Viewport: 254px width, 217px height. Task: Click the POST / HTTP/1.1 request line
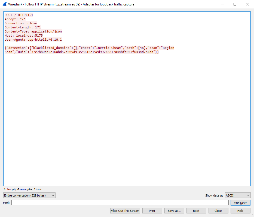[x=19, y=15]
